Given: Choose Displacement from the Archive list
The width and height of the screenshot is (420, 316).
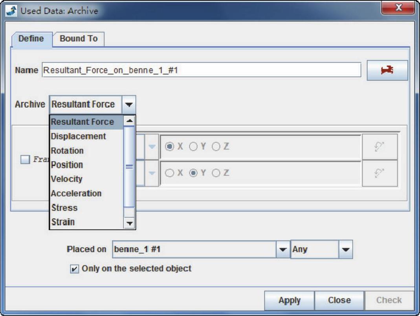Looking at the screenshot, I should tap(79, 136).
